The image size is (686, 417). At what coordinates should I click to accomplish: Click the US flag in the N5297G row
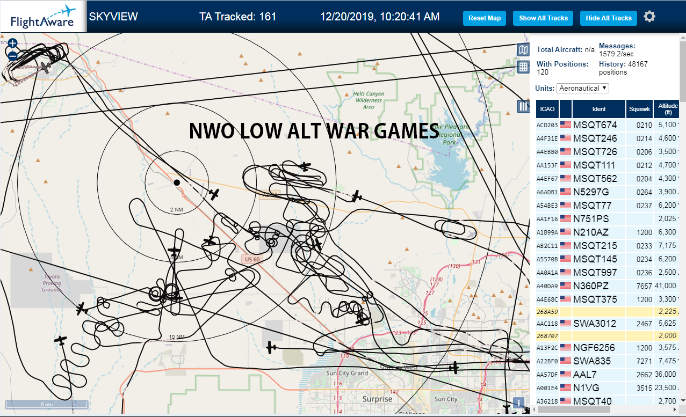566,192
